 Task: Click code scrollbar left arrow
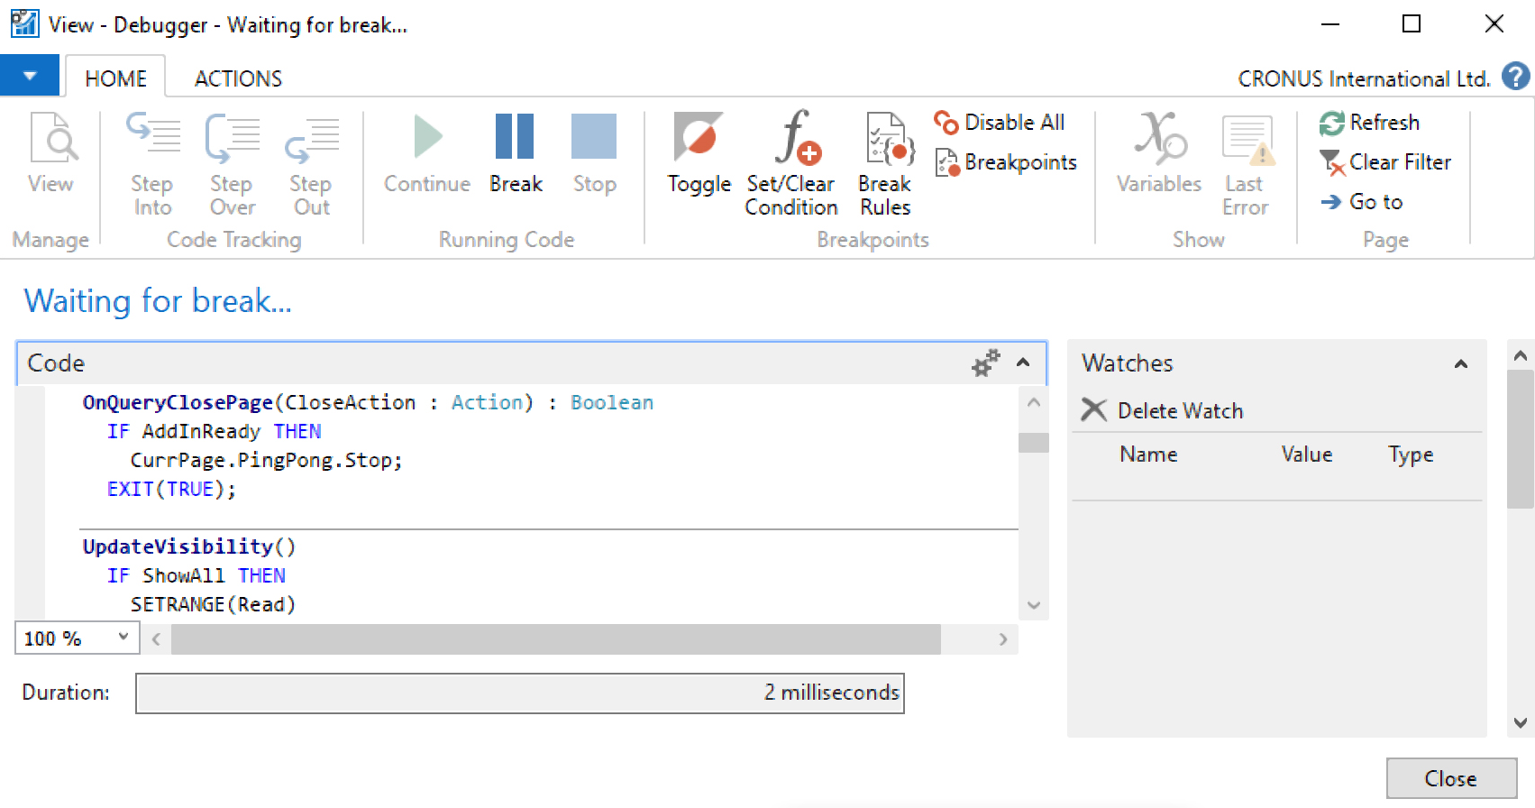pyautogui.click(x=156, y=639)
